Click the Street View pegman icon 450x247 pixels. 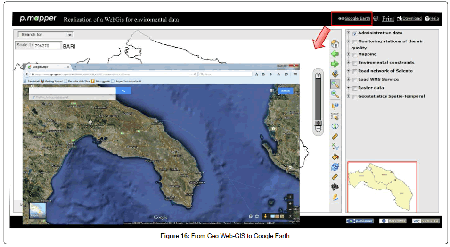[265, 216]
